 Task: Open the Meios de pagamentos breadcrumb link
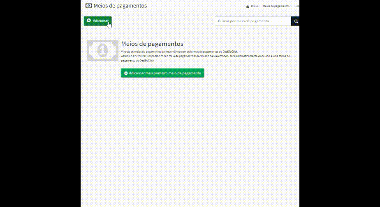(x=276, y=6)
